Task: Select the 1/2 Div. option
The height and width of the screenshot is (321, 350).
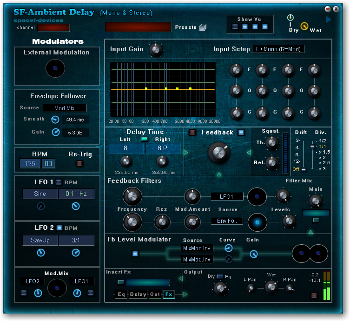Action: (x=322, y=141)
